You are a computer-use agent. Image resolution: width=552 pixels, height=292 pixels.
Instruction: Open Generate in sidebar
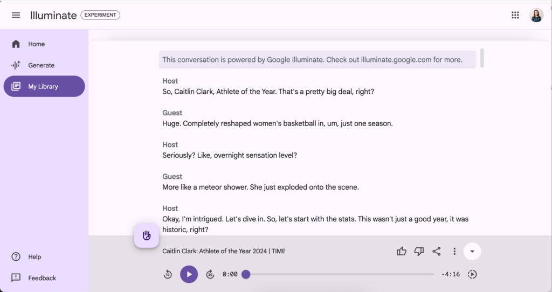pyautogui.click(x=44, y=65)
